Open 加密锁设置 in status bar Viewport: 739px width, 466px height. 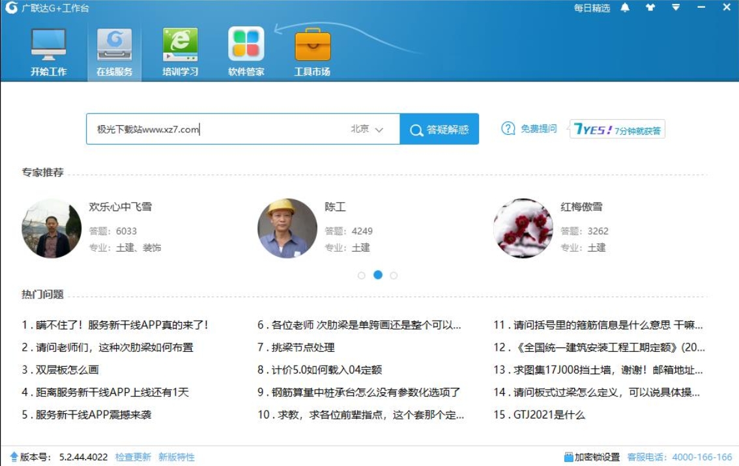(x=592, y=457)
